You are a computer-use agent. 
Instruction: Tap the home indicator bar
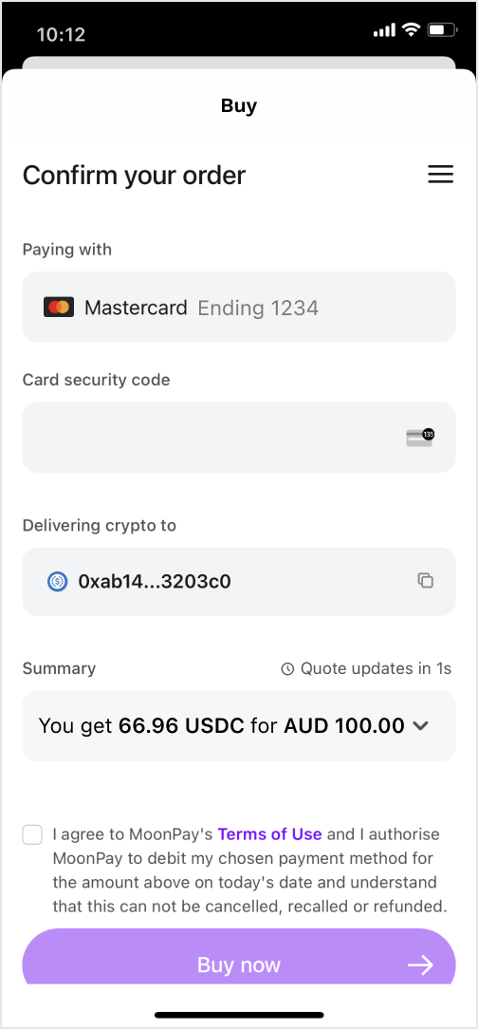point(239,1015)
